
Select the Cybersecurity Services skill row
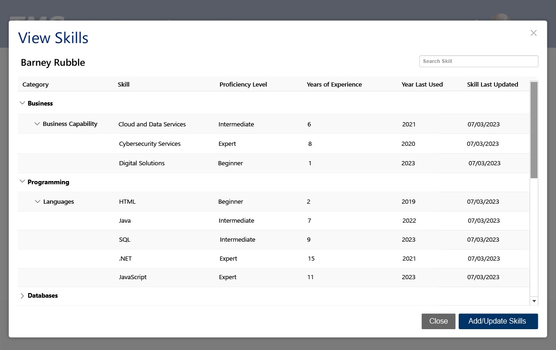pos(150,144)
